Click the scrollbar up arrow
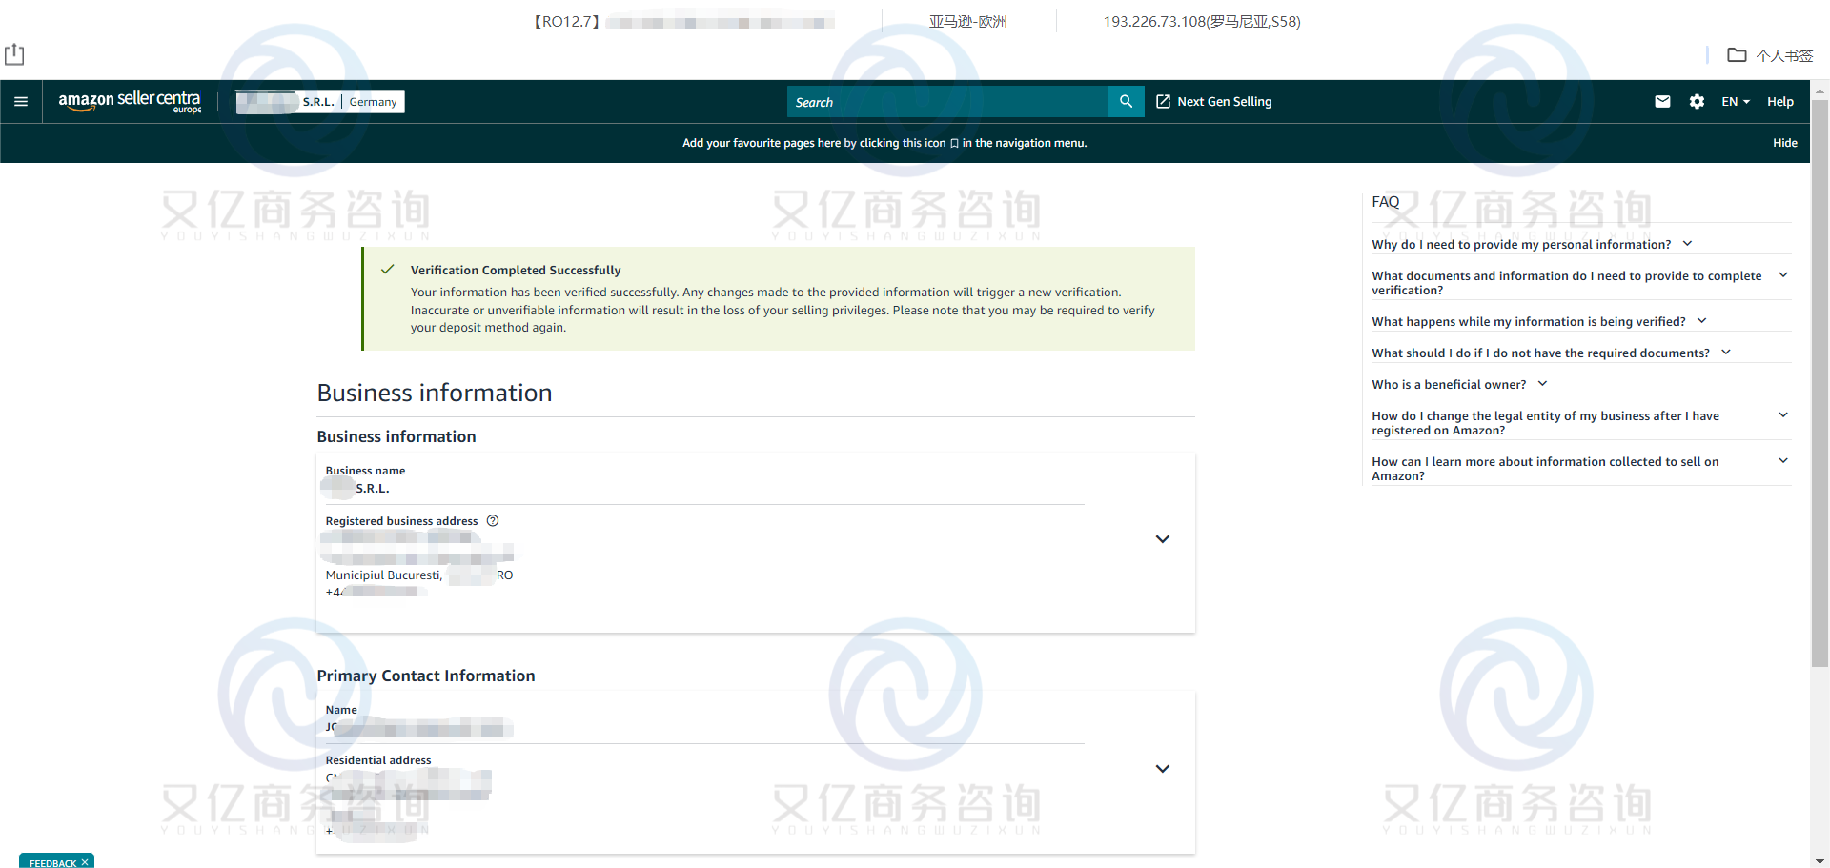This screenshot has height=868, width=1830. (1820, 91)
